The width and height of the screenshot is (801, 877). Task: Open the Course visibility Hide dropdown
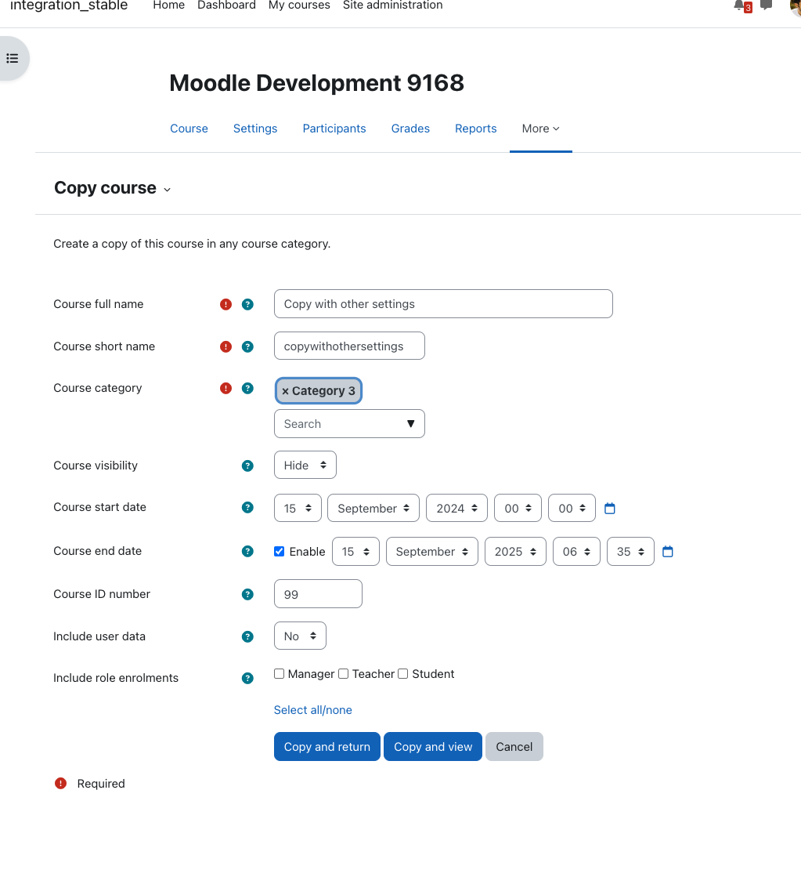click(x=305, y=465)
